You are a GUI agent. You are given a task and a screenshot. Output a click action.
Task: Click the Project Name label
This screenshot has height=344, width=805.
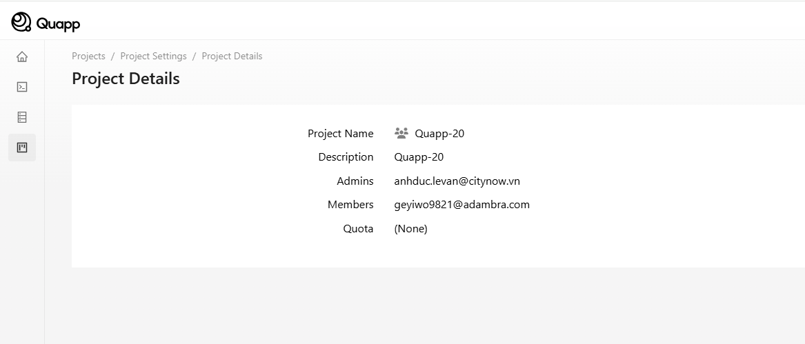point(340,134)
